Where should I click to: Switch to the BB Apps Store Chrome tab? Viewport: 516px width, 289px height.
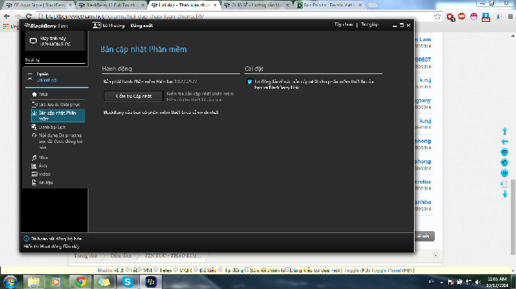38,5
